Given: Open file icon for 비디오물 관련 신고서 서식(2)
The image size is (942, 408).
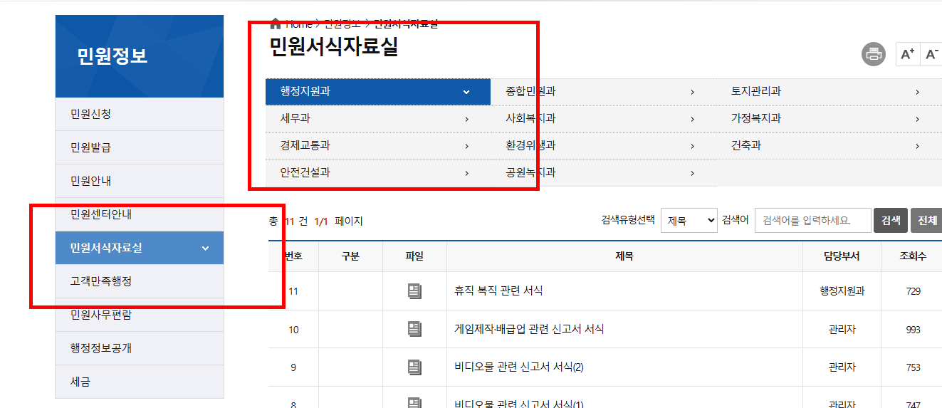Looking at the screenshot, I should click(414, 367).
